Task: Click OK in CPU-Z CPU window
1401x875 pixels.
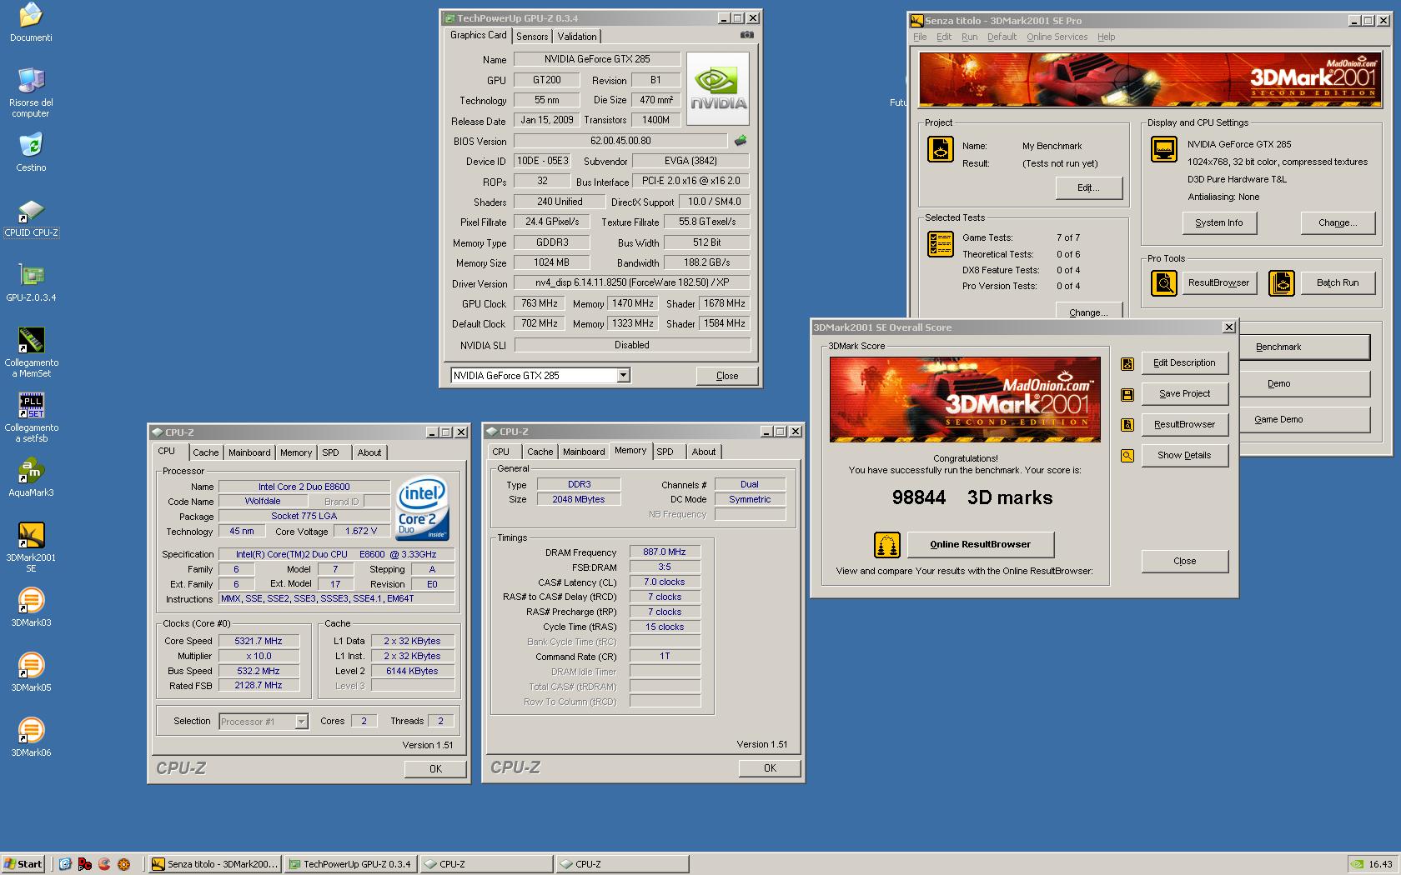Action: tap(435, 769)
